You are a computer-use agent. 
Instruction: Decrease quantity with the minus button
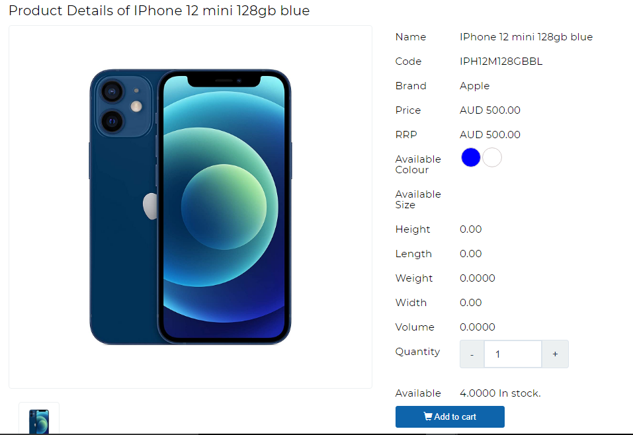coord(472,354)
